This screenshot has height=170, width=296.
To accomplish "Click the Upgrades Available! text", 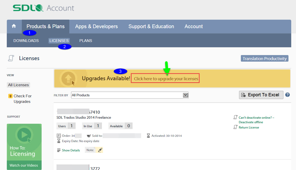I will [106, 78].
